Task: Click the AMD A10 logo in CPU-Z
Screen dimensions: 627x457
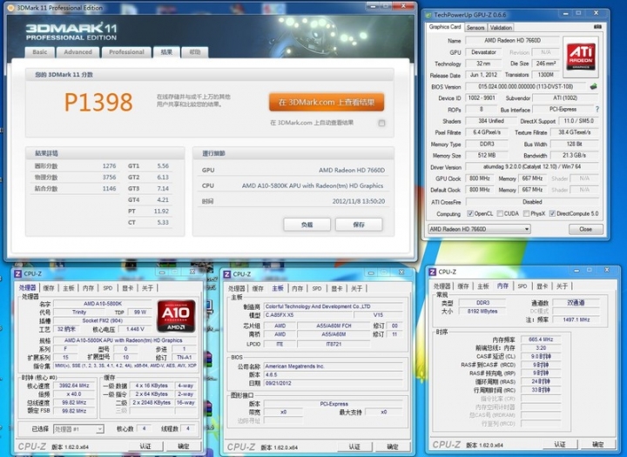Action: pyautogui.click(x=176, y=316)
